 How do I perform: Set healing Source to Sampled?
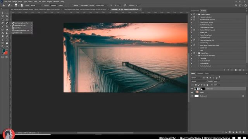pyautogui.click(x=53, y=5)
